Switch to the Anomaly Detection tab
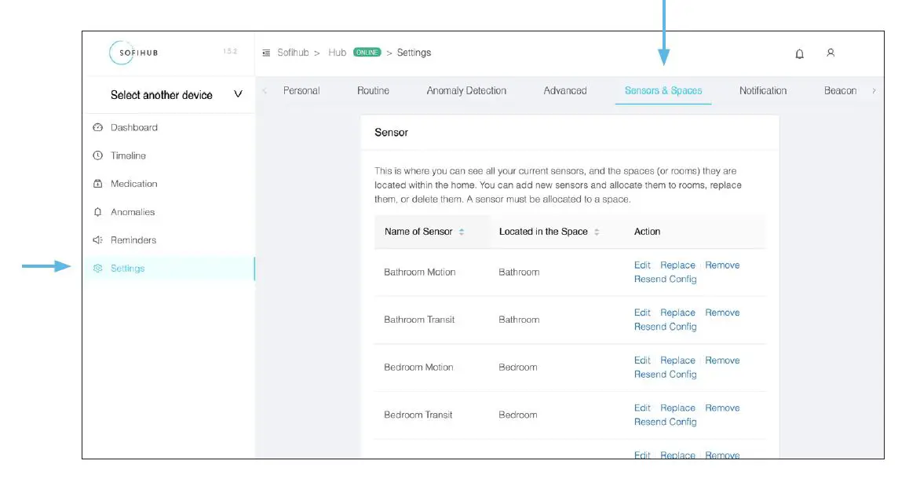The height and width of the screenshot is (479, 920). tap(466, 91)
